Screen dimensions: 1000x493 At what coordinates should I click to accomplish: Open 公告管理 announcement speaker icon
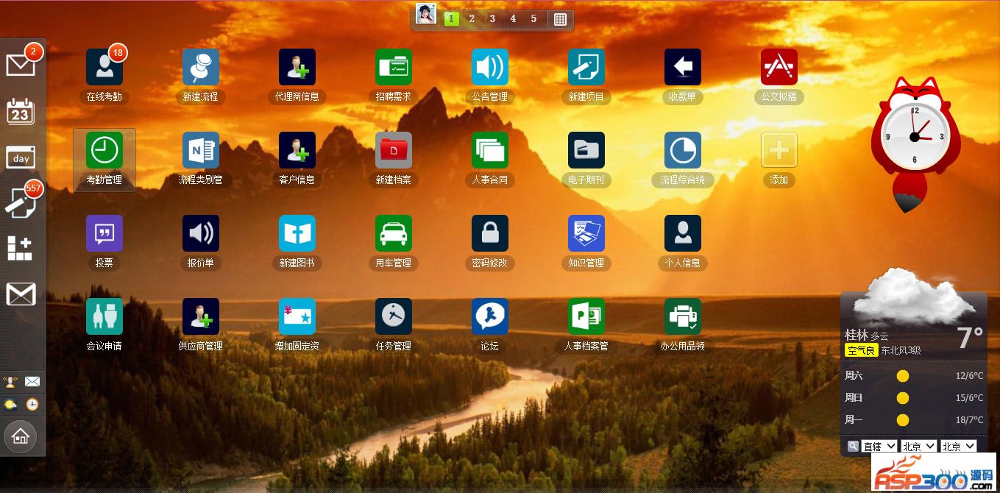pyautogui.click(x=490, y=67)
